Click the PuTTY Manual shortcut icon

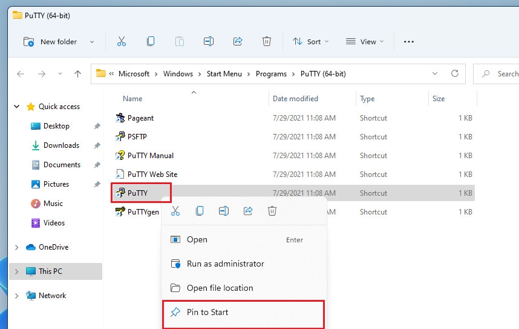click(x=120, y=155)
